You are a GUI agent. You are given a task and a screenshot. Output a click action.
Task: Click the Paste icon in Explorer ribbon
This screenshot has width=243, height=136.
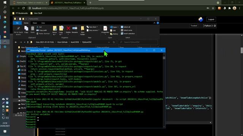32,29
